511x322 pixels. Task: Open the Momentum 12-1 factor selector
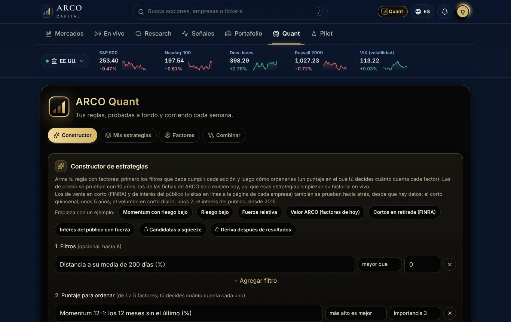pos(189,313)
